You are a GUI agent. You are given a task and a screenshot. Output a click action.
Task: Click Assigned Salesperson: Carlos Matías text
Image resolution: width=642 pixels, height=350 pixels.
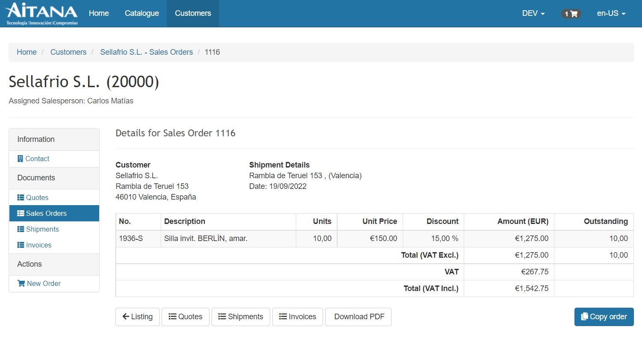(x=71, y=101)
